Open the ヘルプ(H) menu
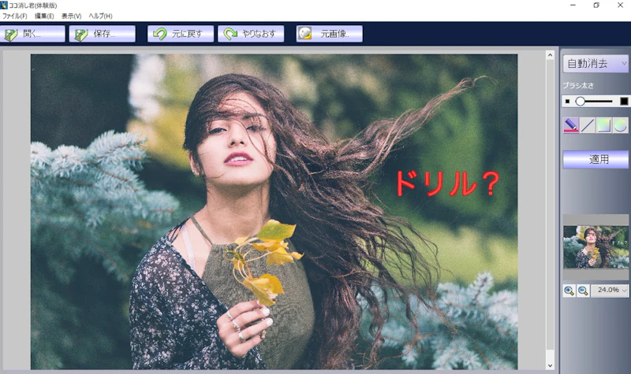This screenshot has height=374, width=631. (100, 16)
